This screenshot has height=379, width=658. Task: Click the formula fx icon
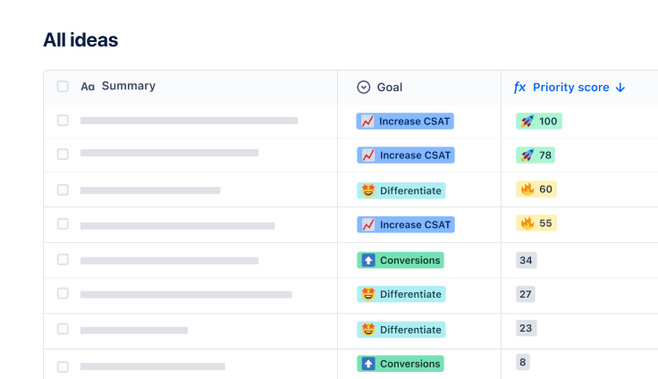click(x=519, y=88)
